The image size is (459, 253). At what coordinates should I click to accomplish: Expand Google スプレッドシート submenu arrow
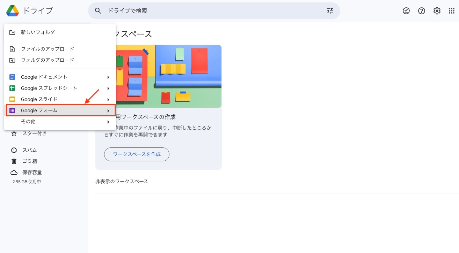108,88
